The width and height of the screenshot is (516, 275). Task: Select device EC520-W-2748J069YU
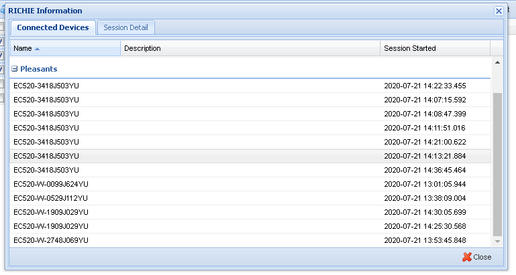click(x=51, y=240)
